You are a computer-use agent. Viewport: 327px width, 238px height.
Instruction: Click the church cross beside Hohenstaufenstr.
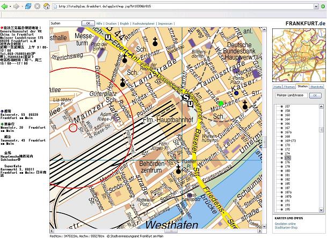coord(125,59)
